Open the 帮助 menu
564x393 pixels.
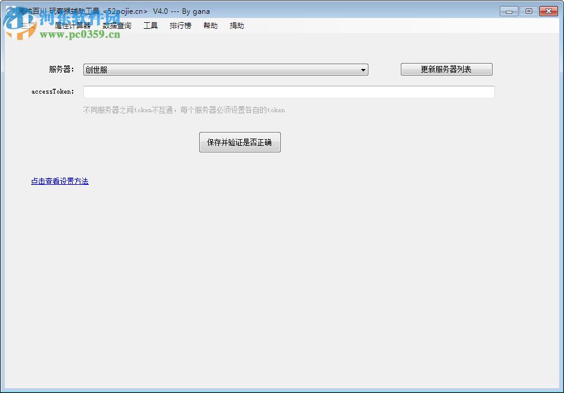[210, 25]
